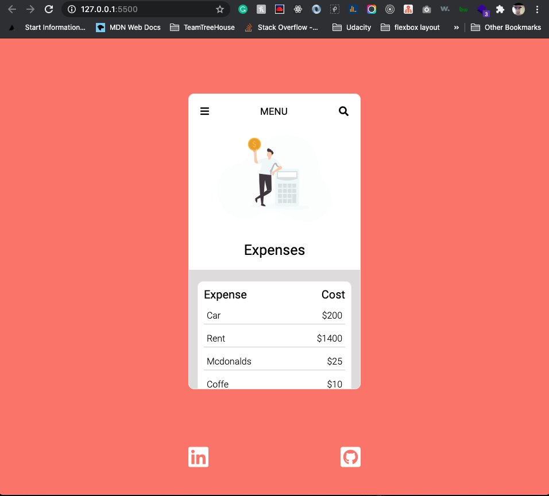The width and height of the screenshot is (549, 496).
Task: Select the MDN Web Docs bookmark
Action: tap(127, 27)
